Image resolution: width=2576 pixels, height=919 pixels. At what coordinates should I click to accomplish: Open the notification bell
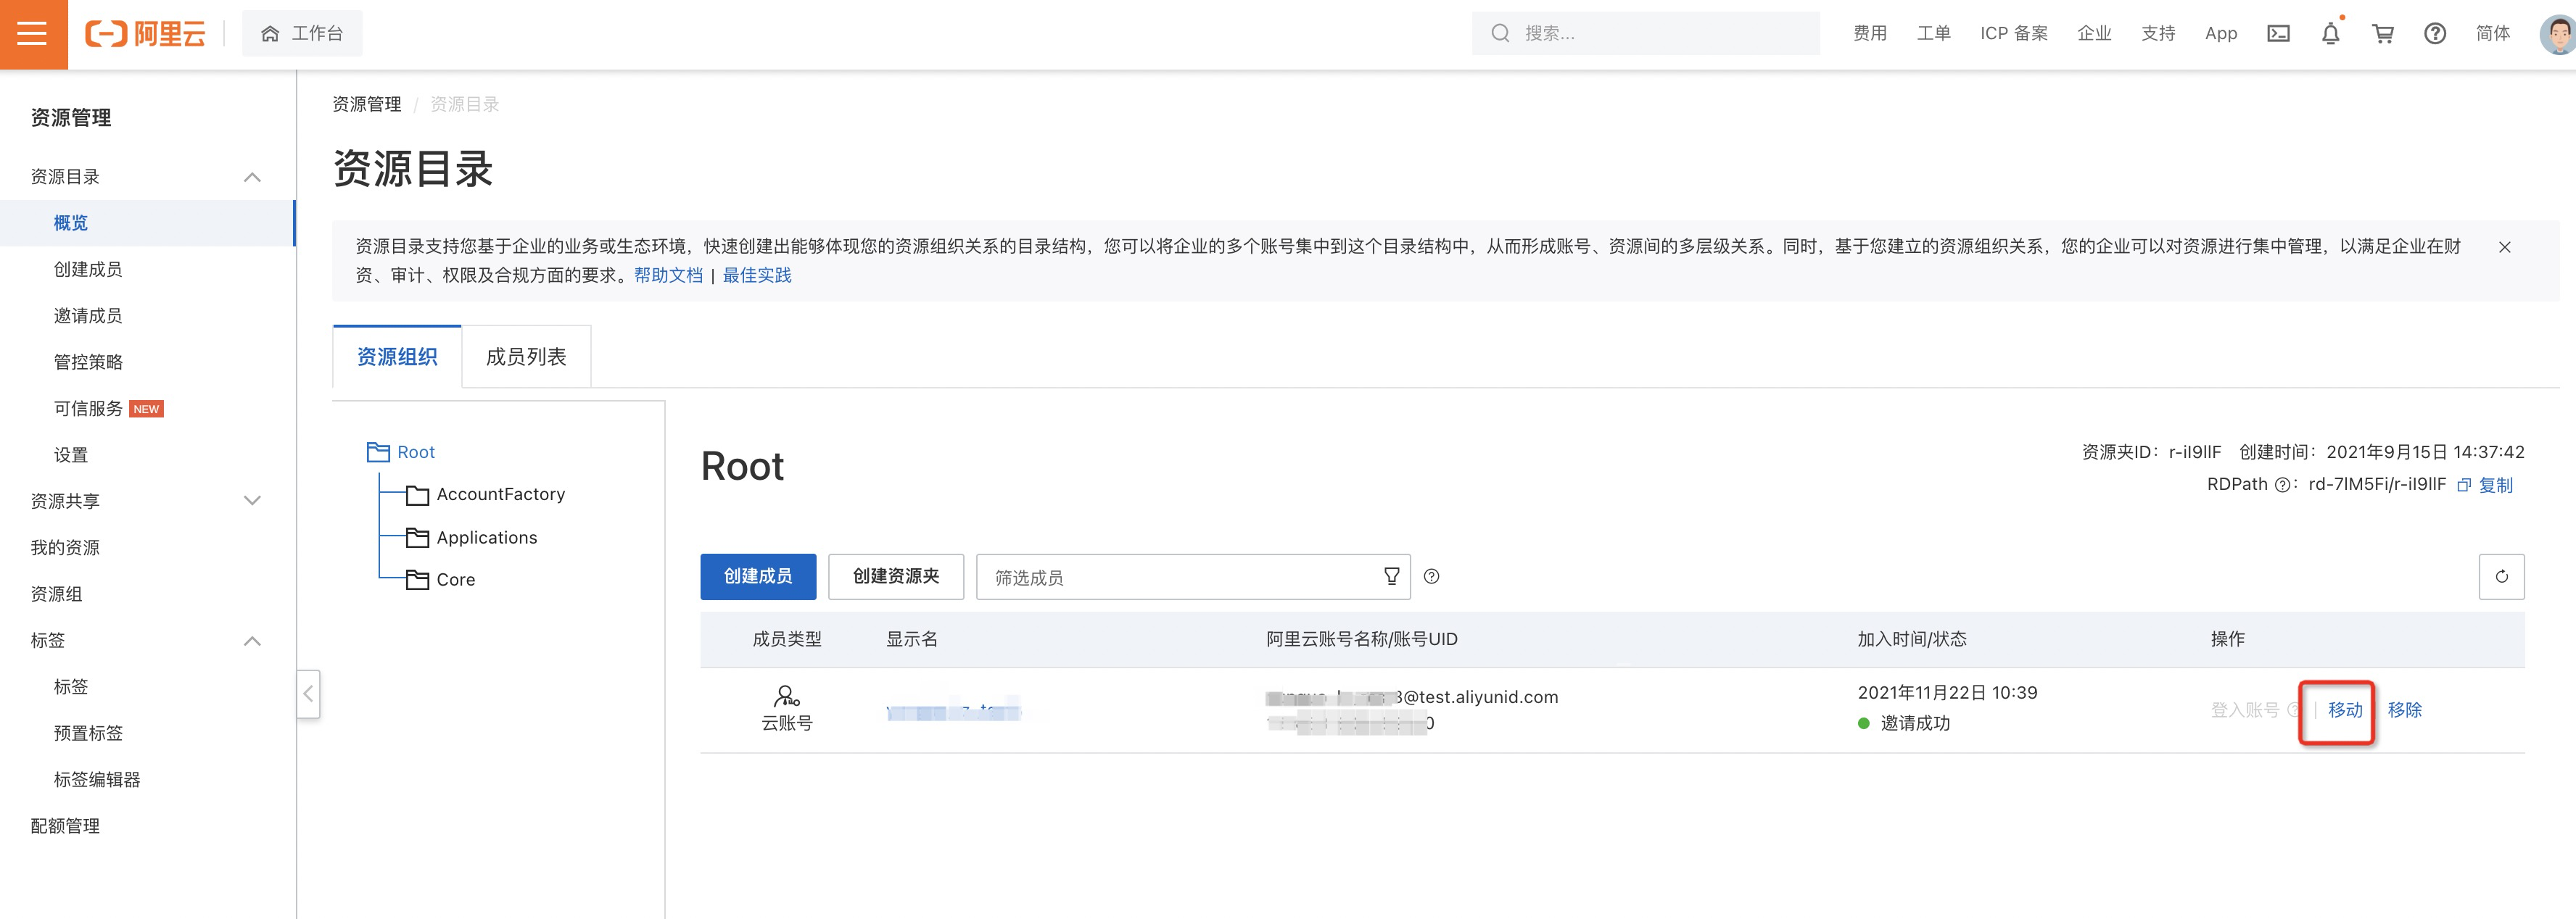(x=2330, y=34)
